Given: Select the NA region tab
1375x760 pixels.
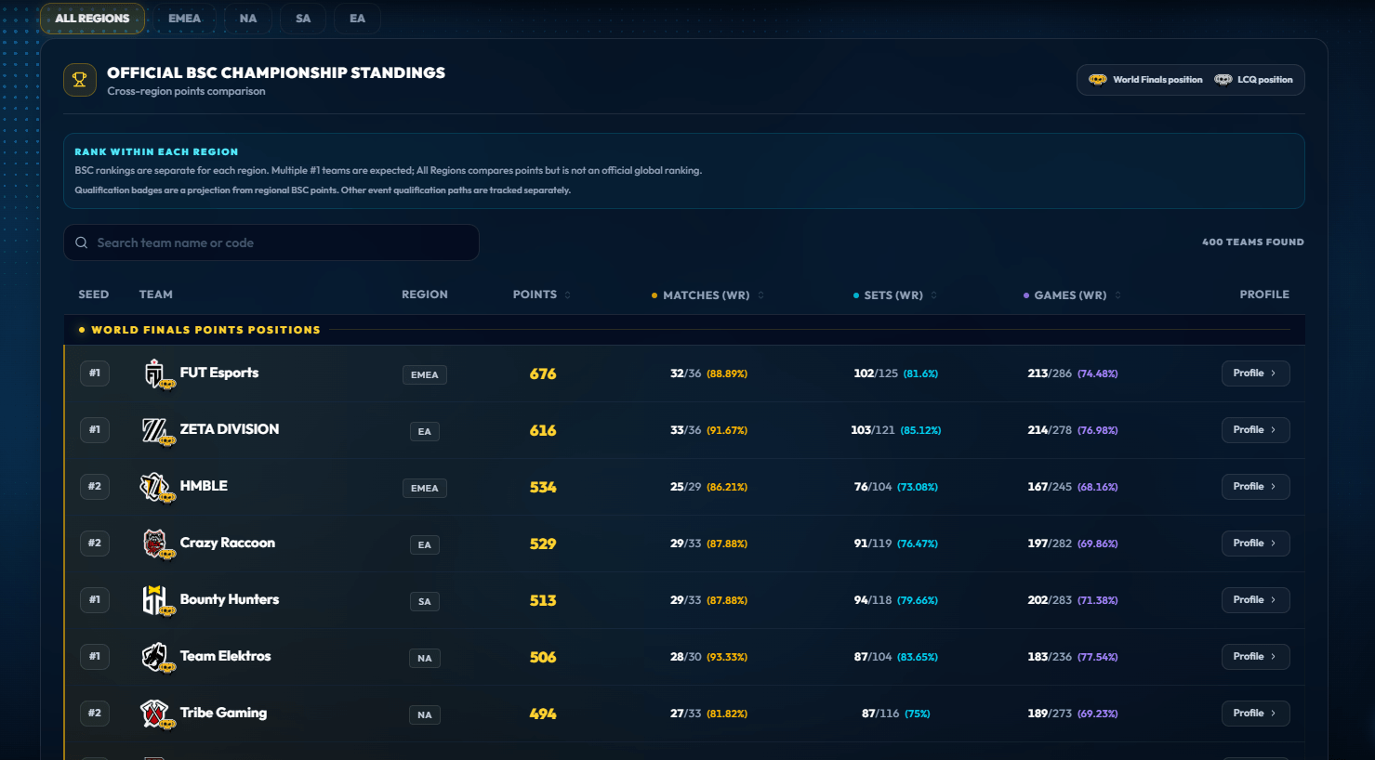Looking at the screenshot, I should click(x=247, y=19).
